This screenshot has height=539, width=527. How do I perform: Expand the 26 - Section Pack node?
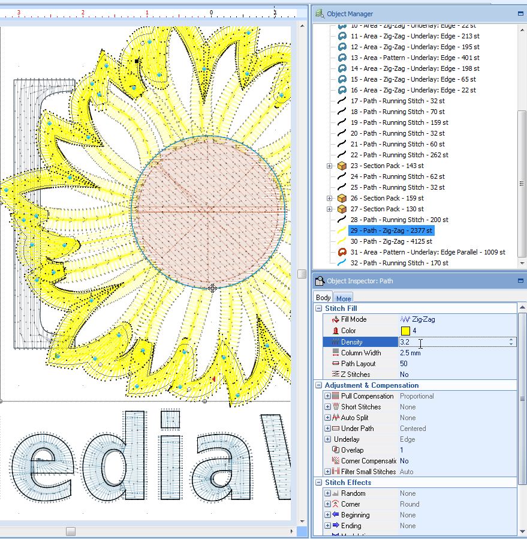click(329, 198)
